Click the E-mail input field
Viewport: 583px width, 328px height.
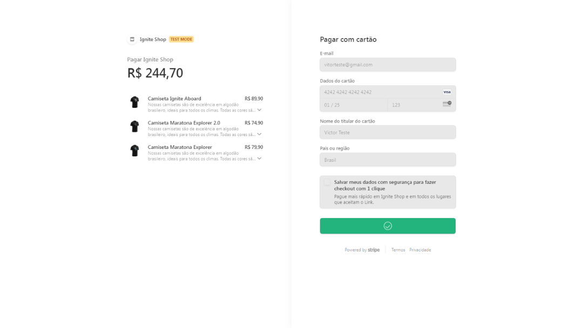pyautogui.click(x=388, y=65)
